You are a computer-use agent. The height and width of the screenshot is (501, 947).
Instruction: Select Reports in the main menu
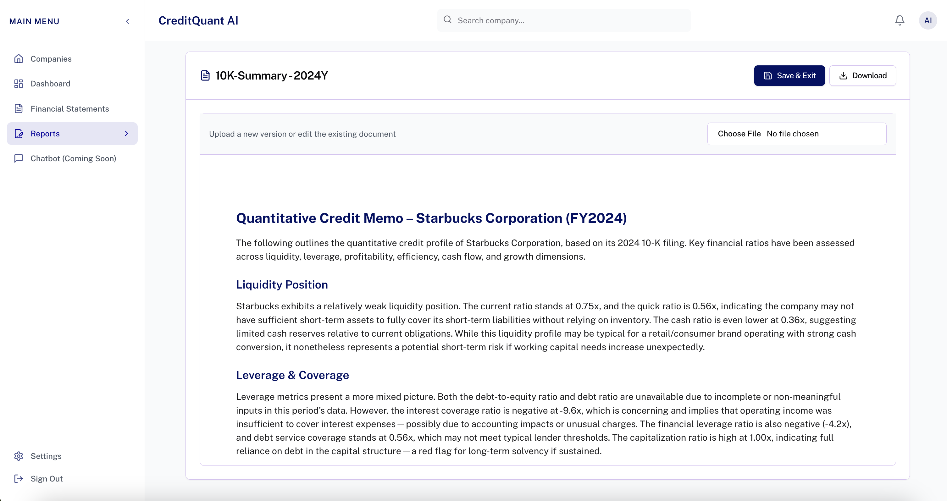coord(45,134)
